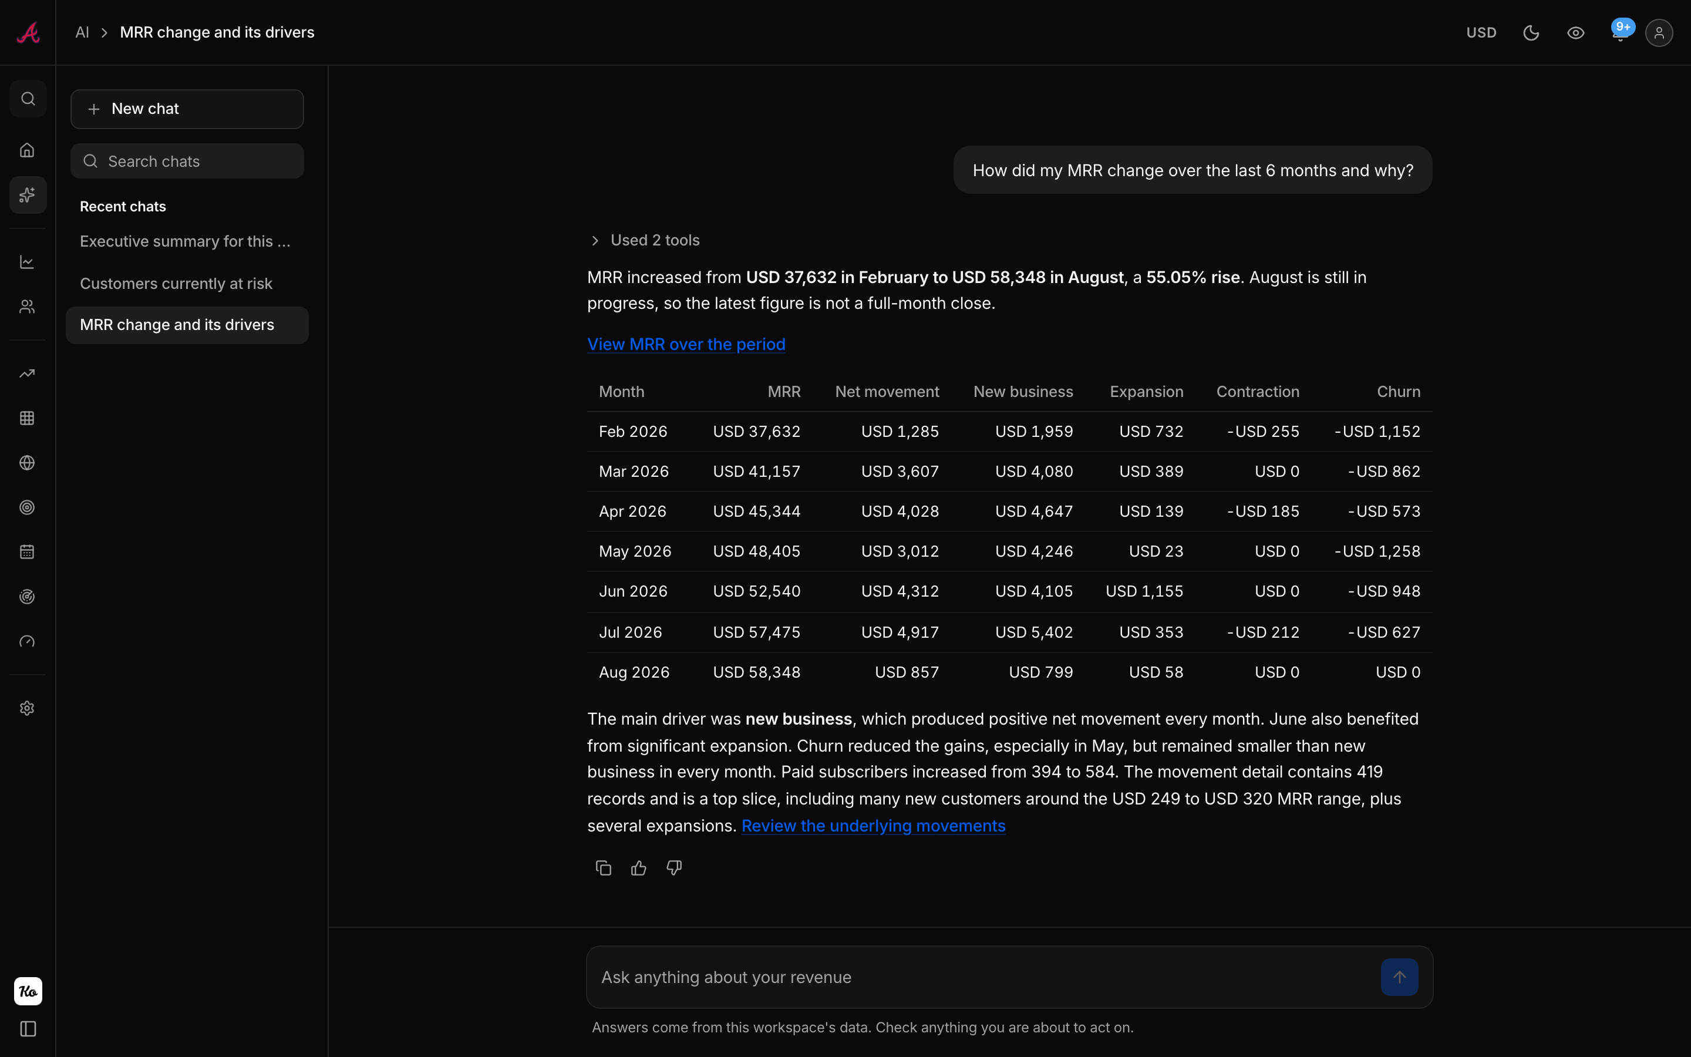
Task: Click expansion value USD 1,155
Action: (1144, 591)
